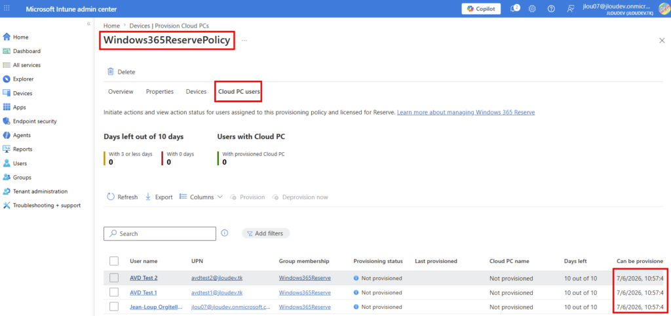This screenshot has height=316, width=671.
Task: Click Devices | Provision Cloud PCs breadcrumb
Action: click(169, 26)
